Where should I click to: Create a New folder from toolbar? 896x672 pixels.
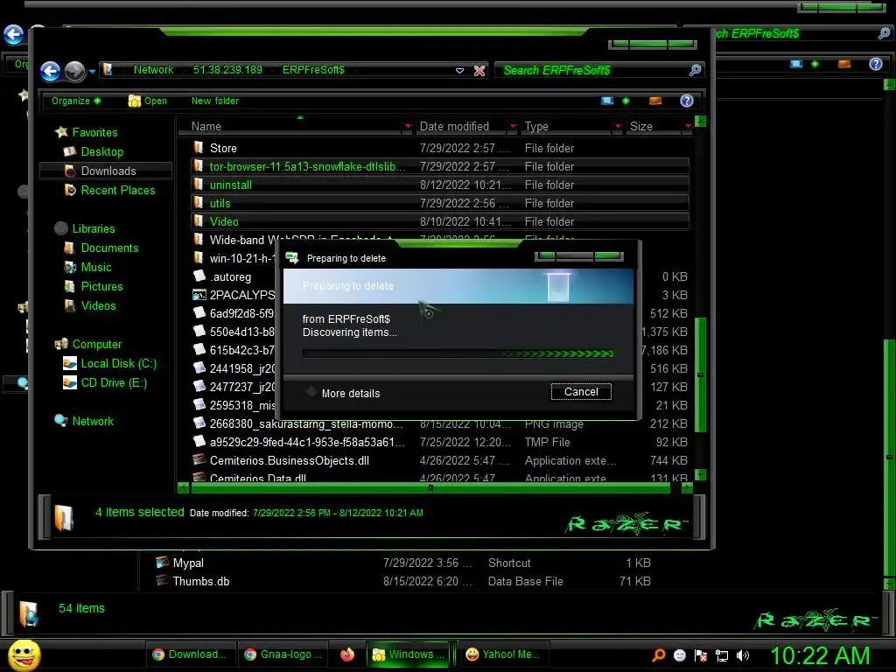(x=215, y=101)
